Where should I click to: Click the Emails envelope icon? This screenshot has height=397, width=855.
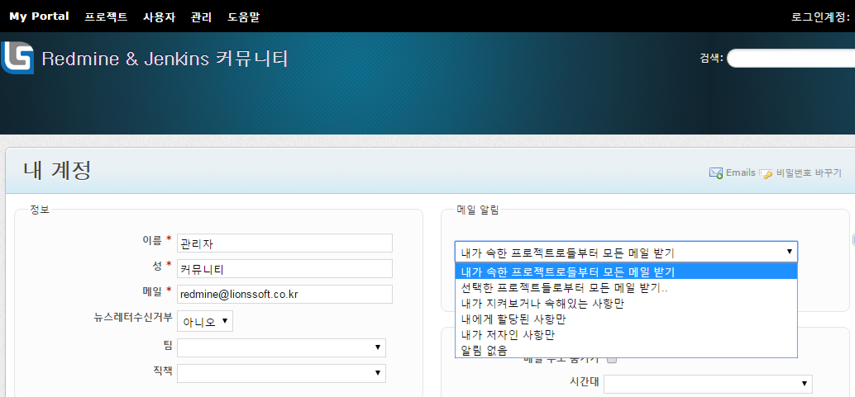716,173
